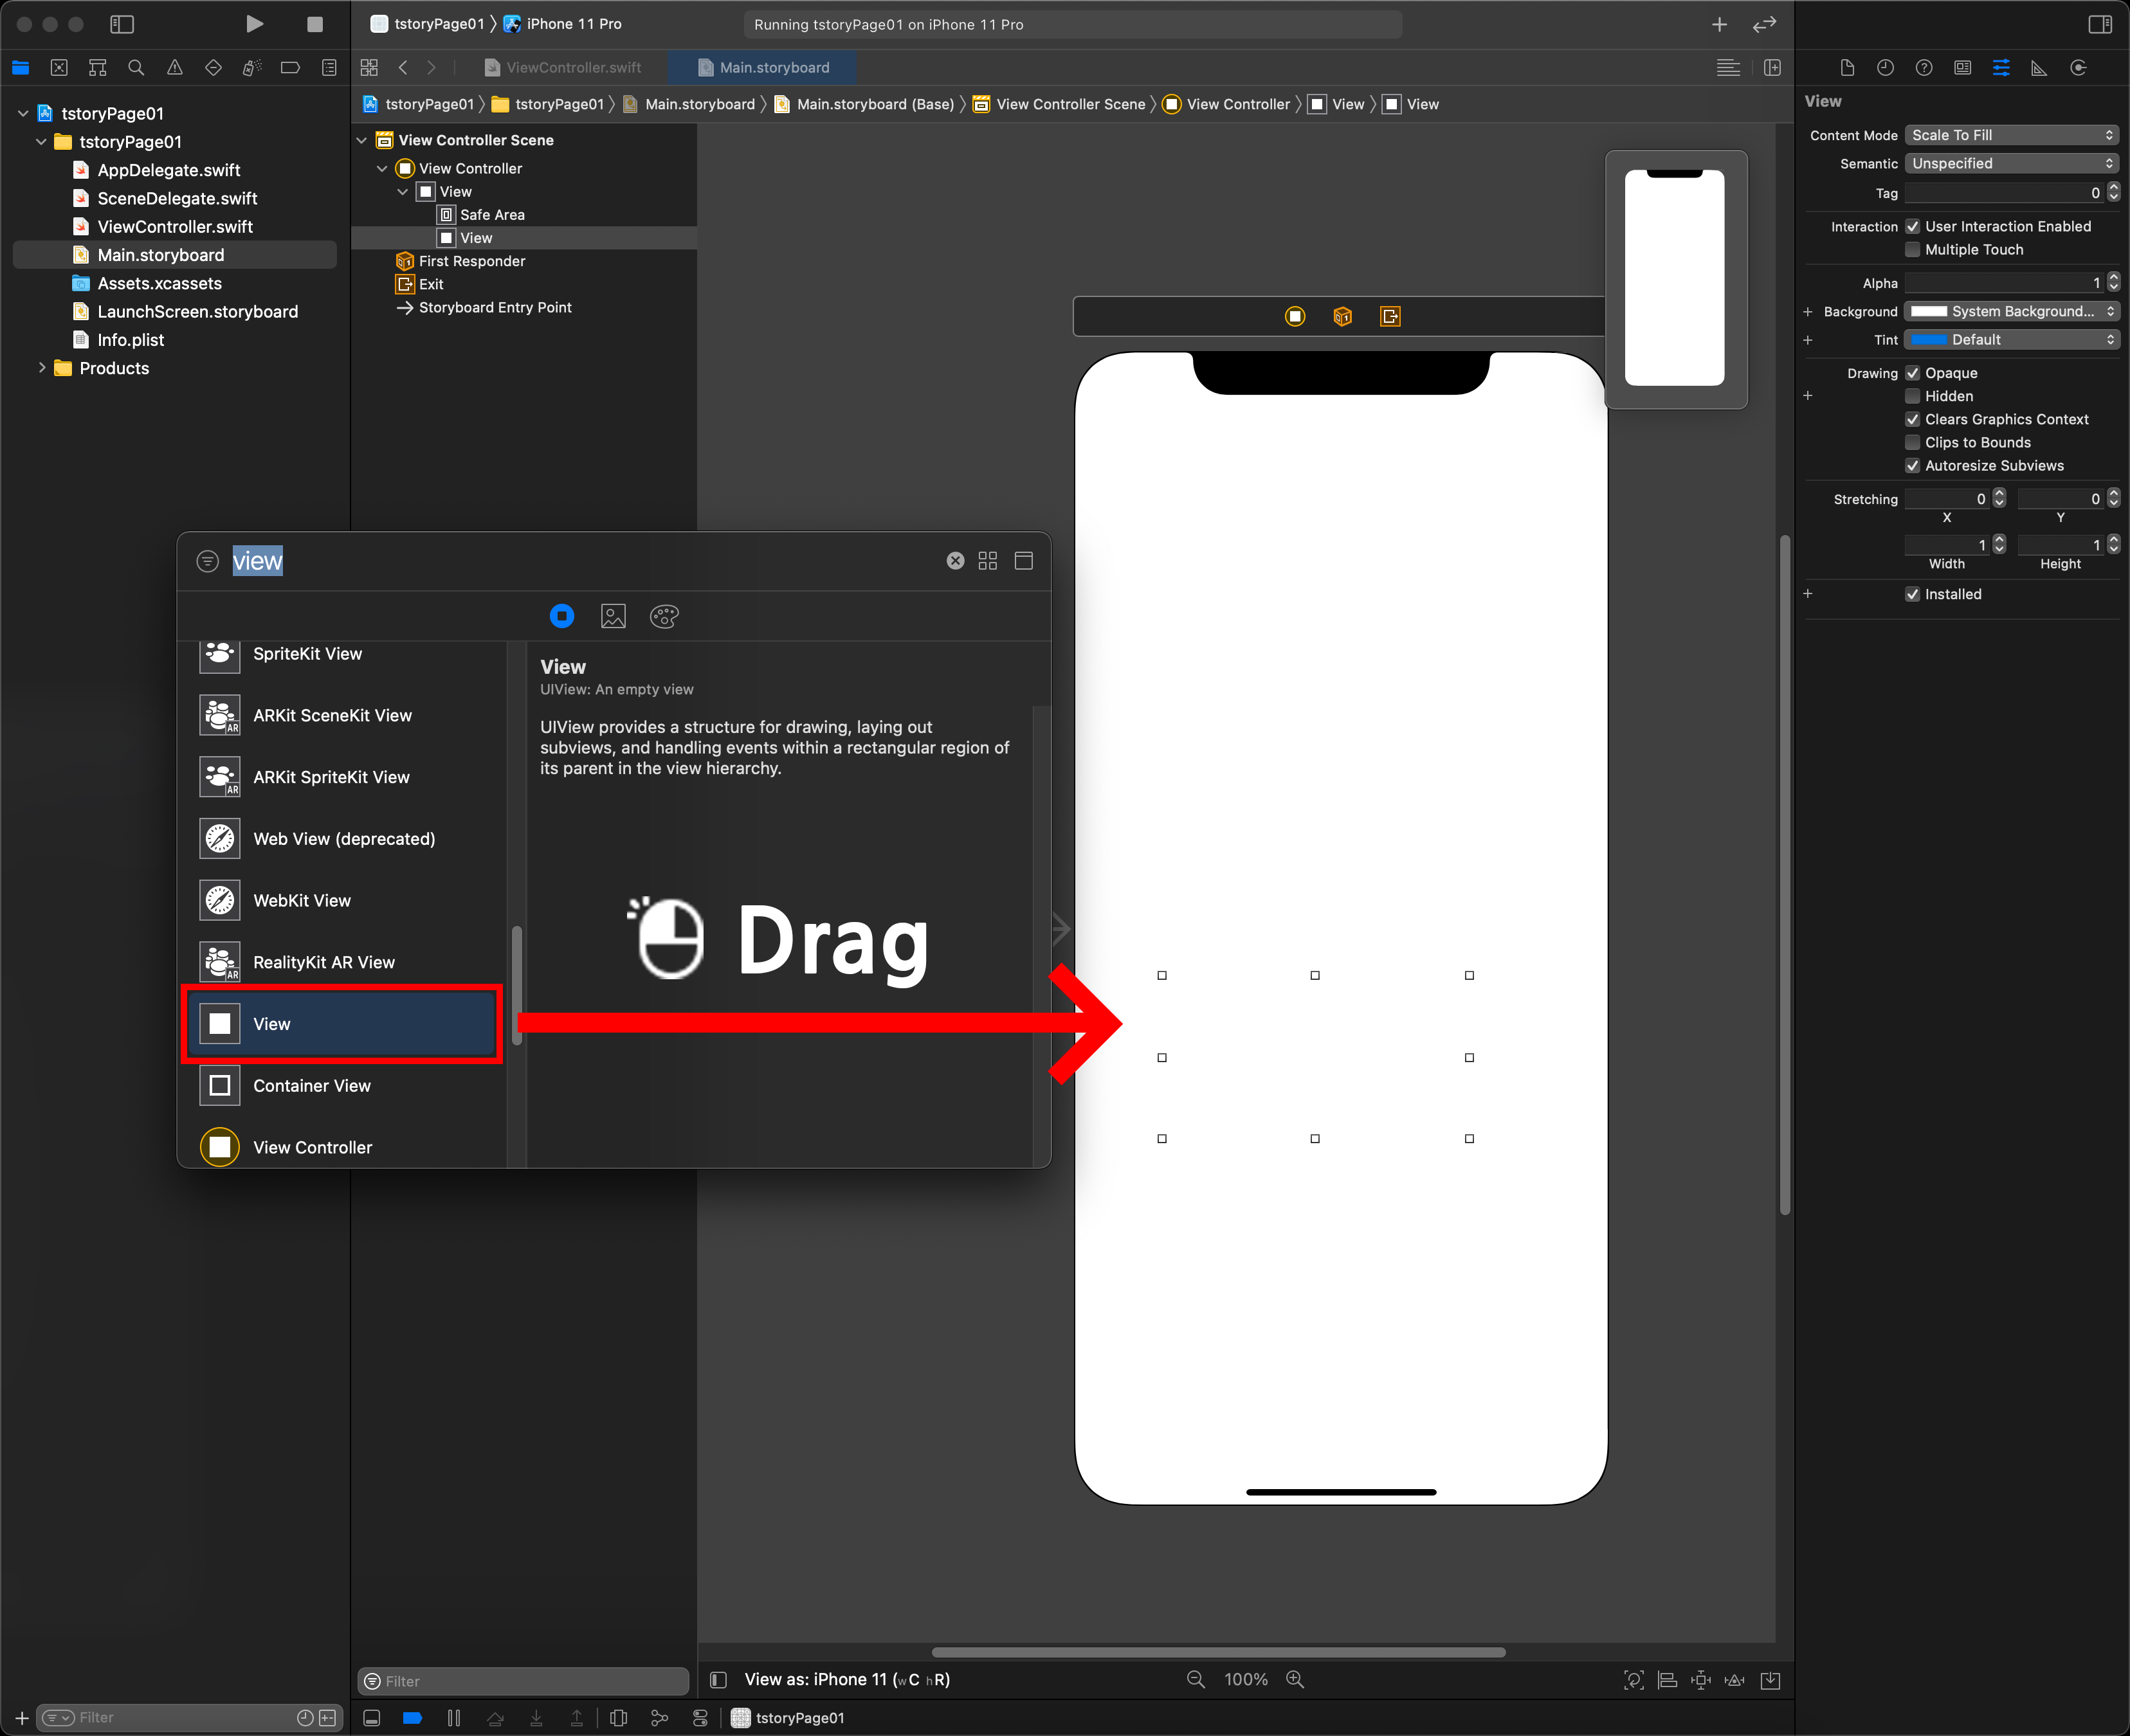Zoom in on the storyboard canvas

(x=1295, y=1679)
